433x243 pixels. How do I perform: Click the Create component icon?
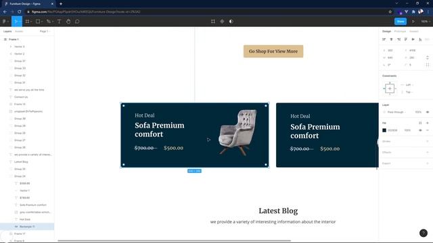222,21
